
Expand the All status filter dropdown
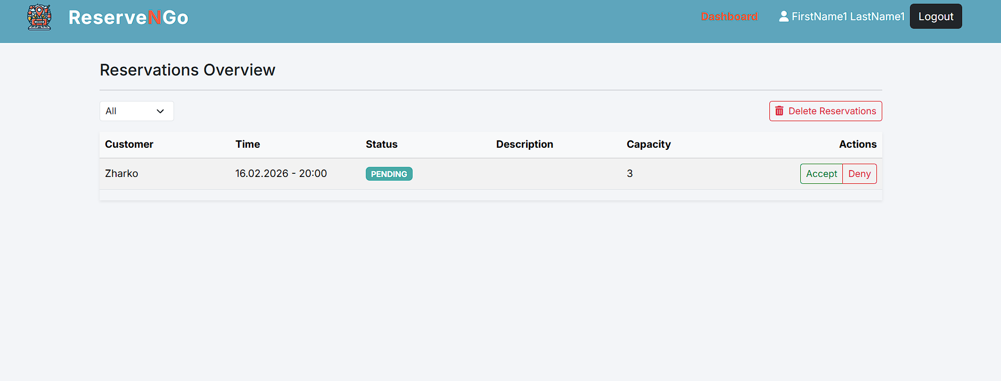click(136, 111)
